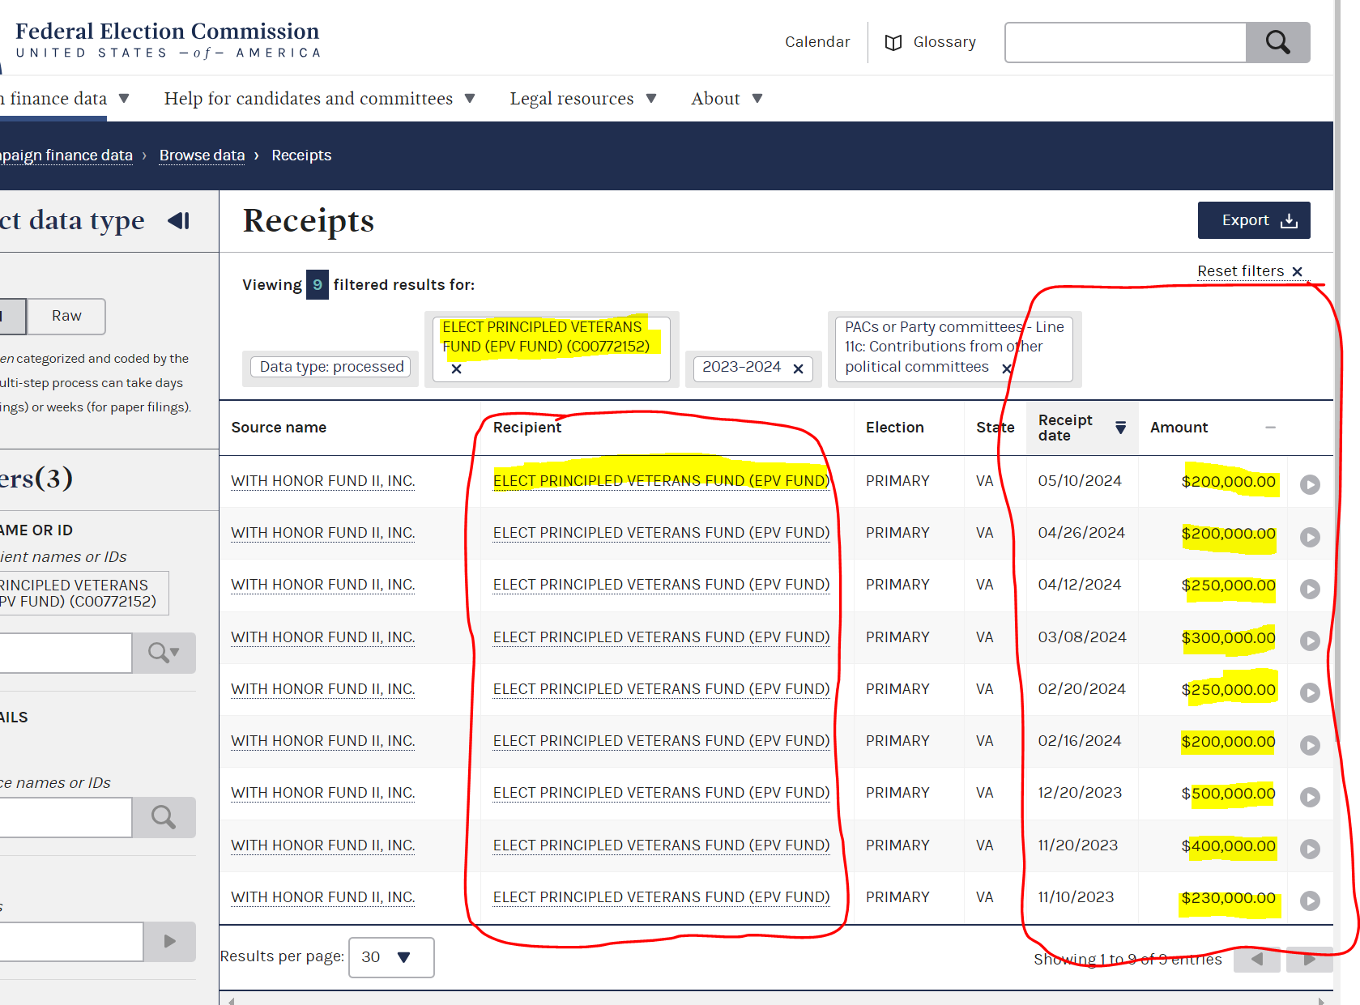Screen dimensions: 1360x1005
Task: Open EPV FUND recipient in 03/08/2024 row
Action: click(x=661, y=637)
